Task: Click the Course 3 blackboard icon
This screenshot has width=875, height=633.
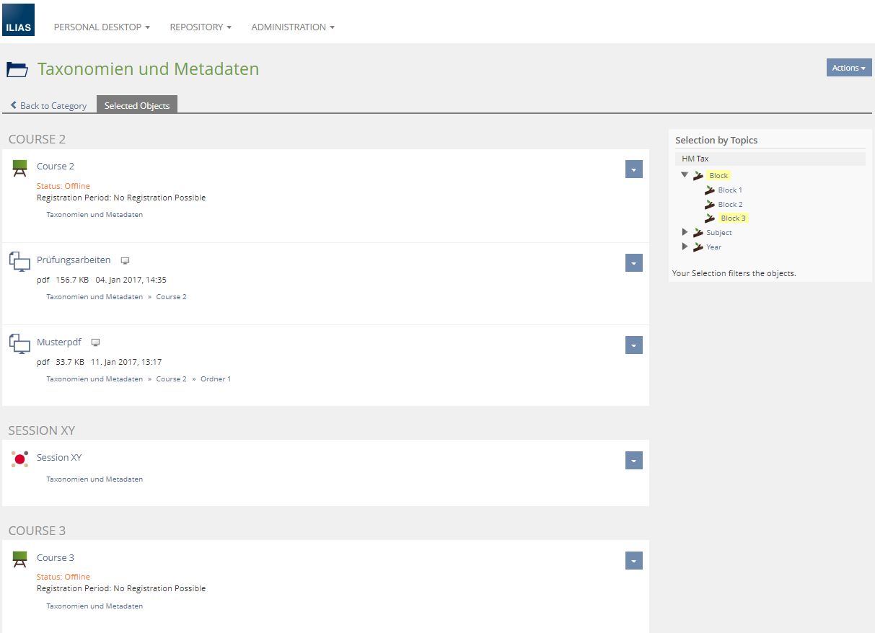Action: (19, 559)
